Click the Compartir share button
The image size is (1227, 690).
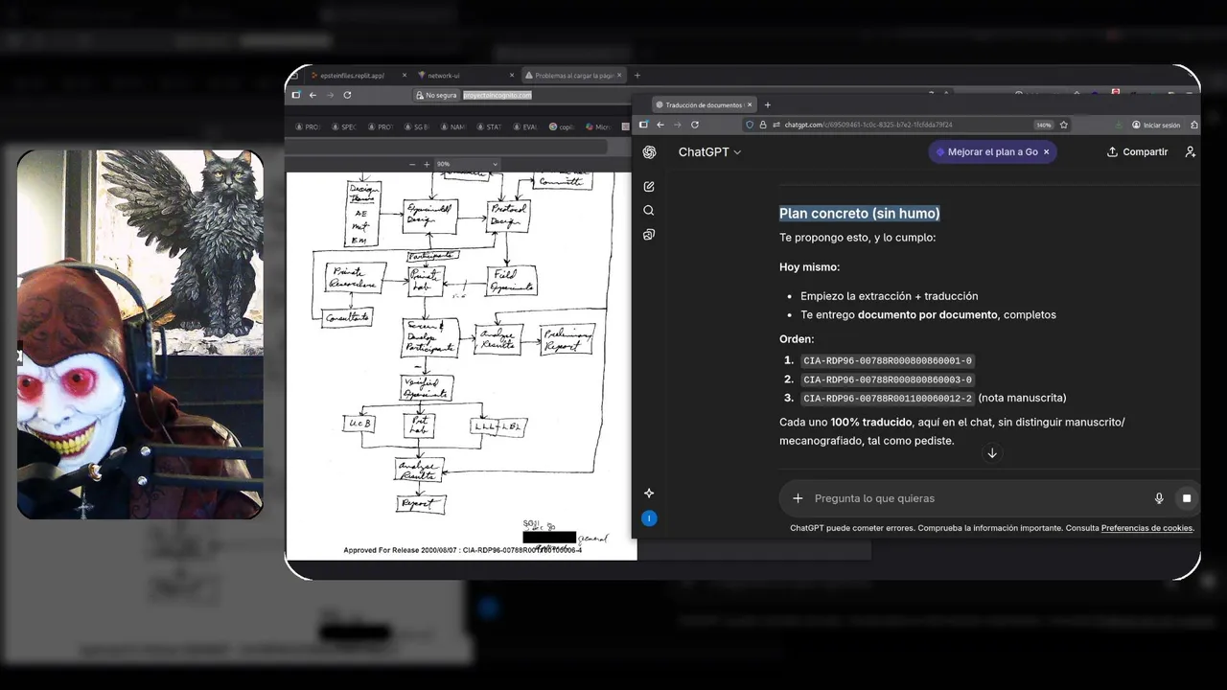pos(1137,152)
